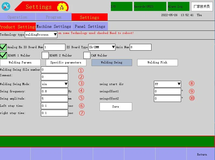Image resolution: width=215 pixels, height=160 pixels.
Task: Click the Save button
Action: (115, 106)
